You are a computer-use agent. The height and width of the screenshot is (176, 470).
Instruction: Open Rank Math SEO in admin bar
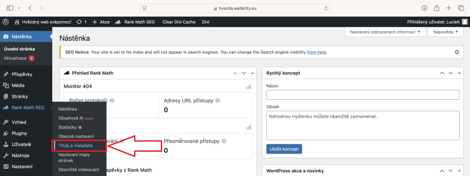coord(135,22)
